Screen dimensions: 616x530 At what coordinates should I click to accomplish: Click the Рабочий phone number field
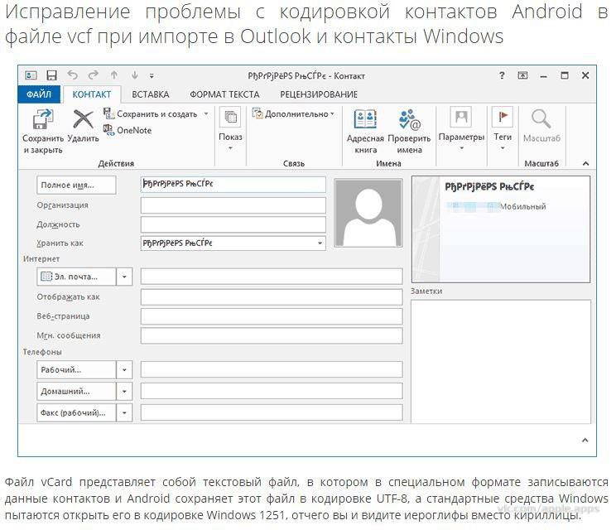click(x=272, y=369)
